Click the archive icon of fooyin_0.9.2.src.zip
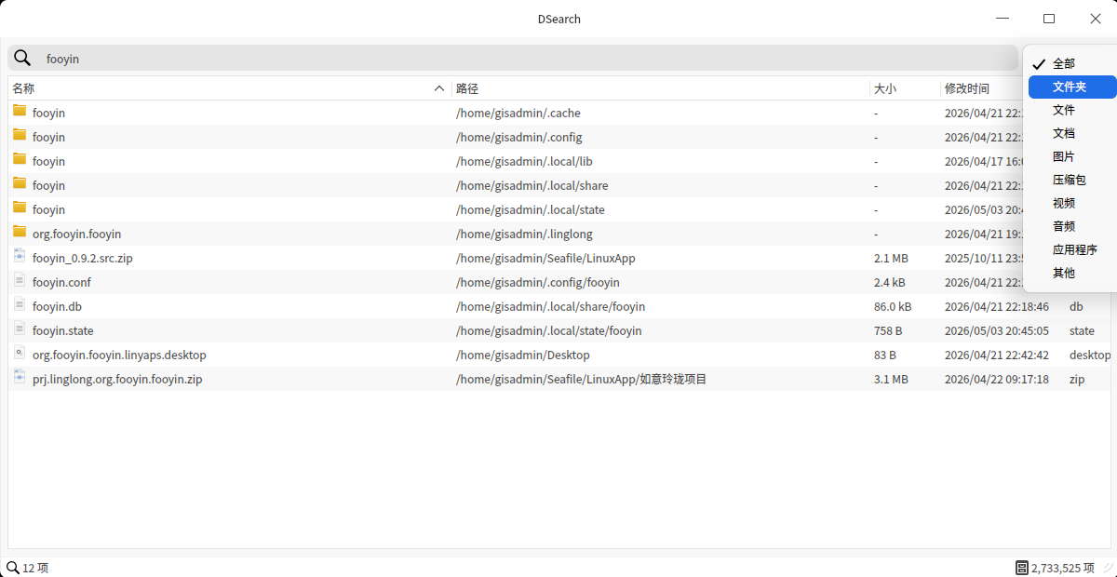Image resolution: width=1117 pixels, height=577 pixels. (20, 256)
